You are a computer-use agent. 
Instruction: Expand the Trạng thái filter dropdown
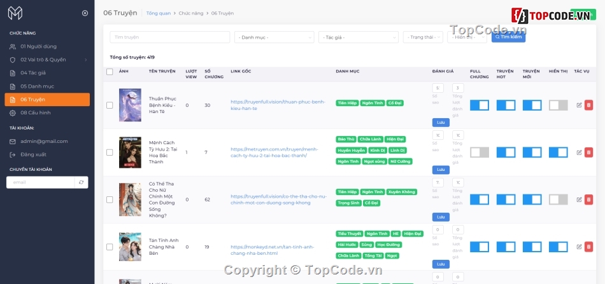(422, 37)
